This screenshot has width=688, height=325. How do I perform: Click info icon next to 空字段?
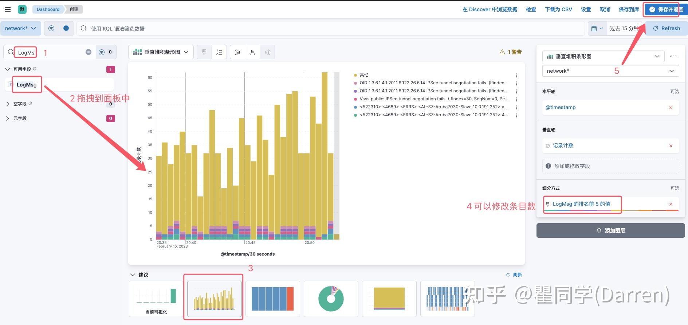click(30, 104)
